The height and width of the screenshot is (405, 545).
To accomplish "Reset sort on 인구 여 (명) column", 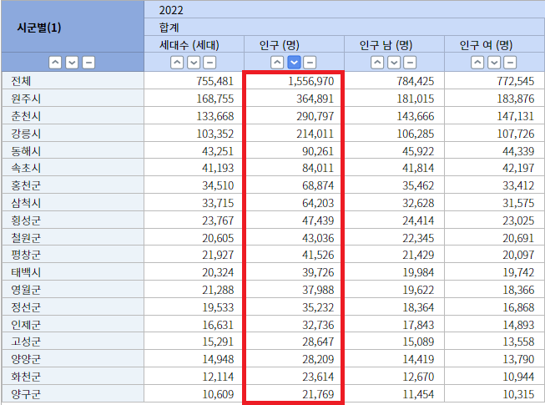I will click(510, 63).
